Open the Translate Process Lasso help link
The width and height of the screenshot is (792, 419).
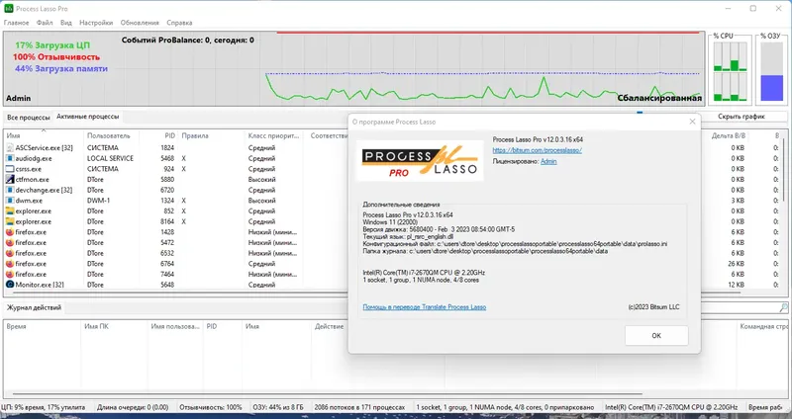click(425, 306)
